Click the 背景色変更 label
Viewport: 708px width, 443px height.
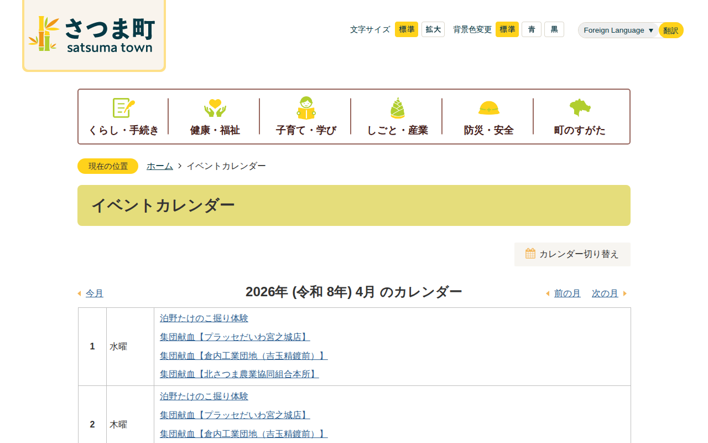point(472,29)
